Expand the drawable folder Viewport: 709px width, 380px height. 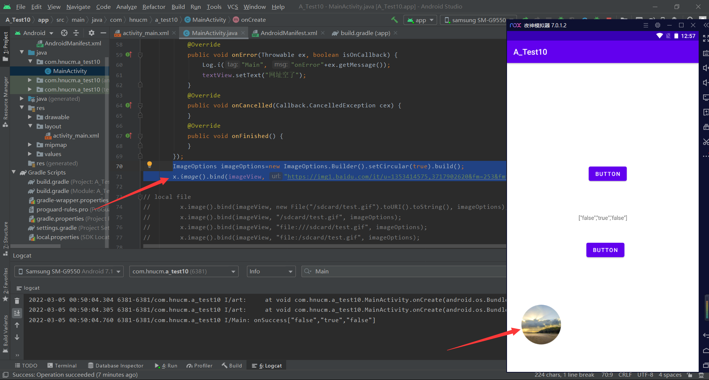point(30,117)
